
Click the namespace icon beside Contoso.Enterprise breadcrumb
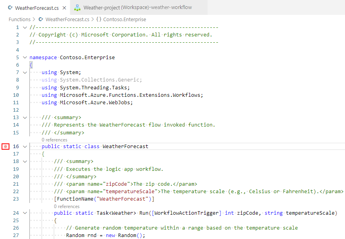99,19
